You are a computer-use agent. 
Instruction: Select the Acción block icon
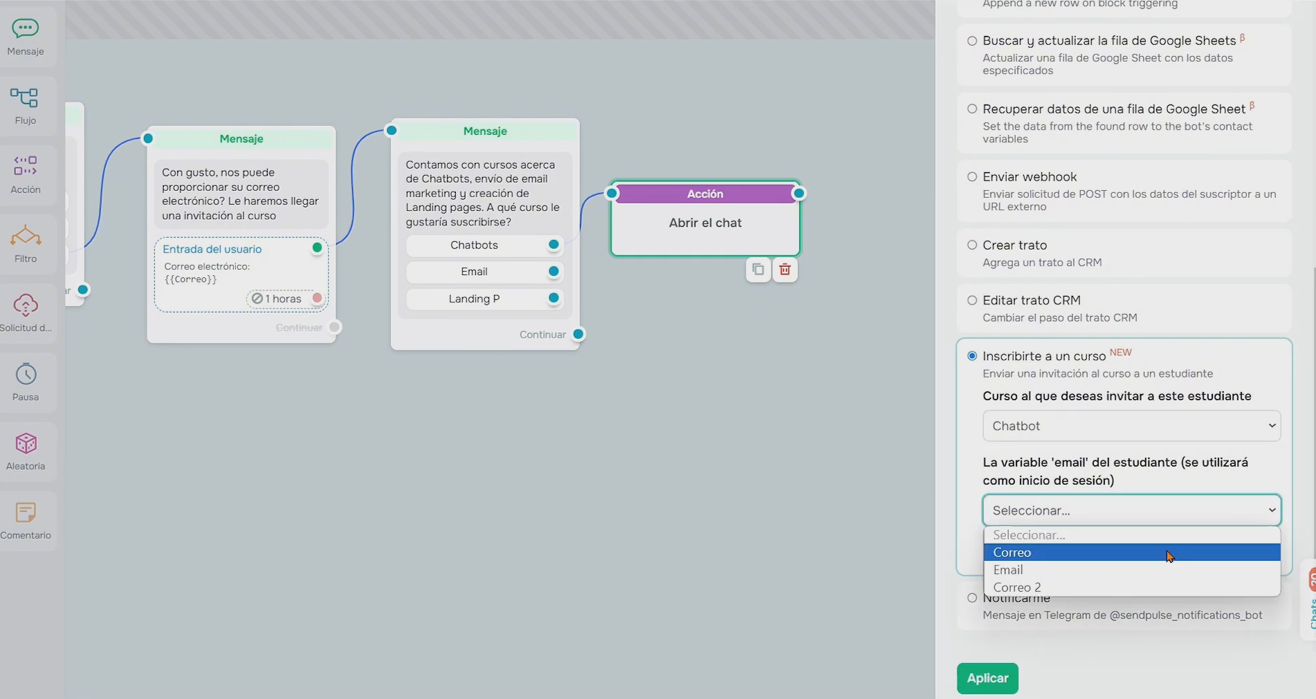pyautogui.click(x=26, y=167)
